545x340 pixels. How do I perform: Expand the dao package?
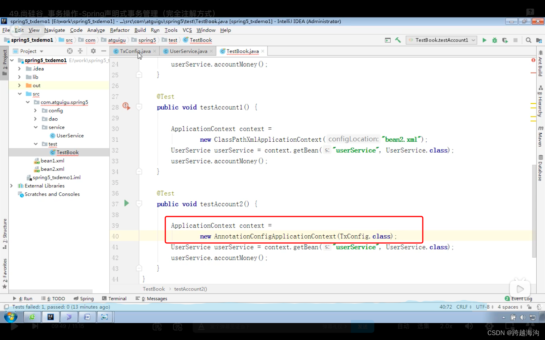pos(35,119)
